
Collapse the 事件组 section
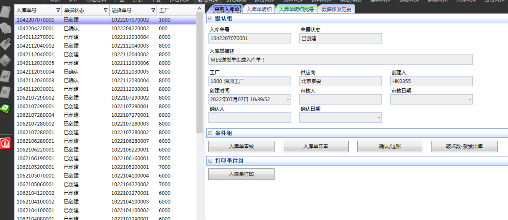pyautogui.click(x=210, y=133)
